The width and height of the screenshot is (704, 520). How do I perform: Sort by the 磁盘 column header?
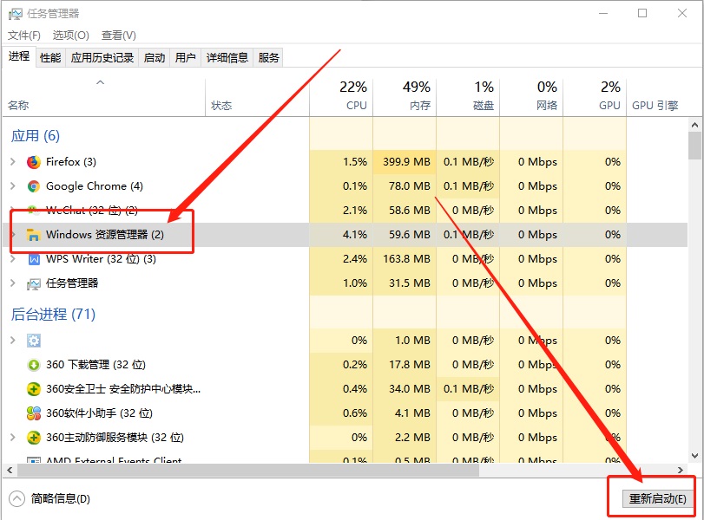click(468, 97)
